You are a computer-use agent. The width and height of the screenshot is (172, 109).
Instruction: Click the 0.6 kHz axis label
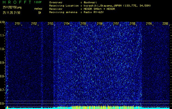click(2, 104)
